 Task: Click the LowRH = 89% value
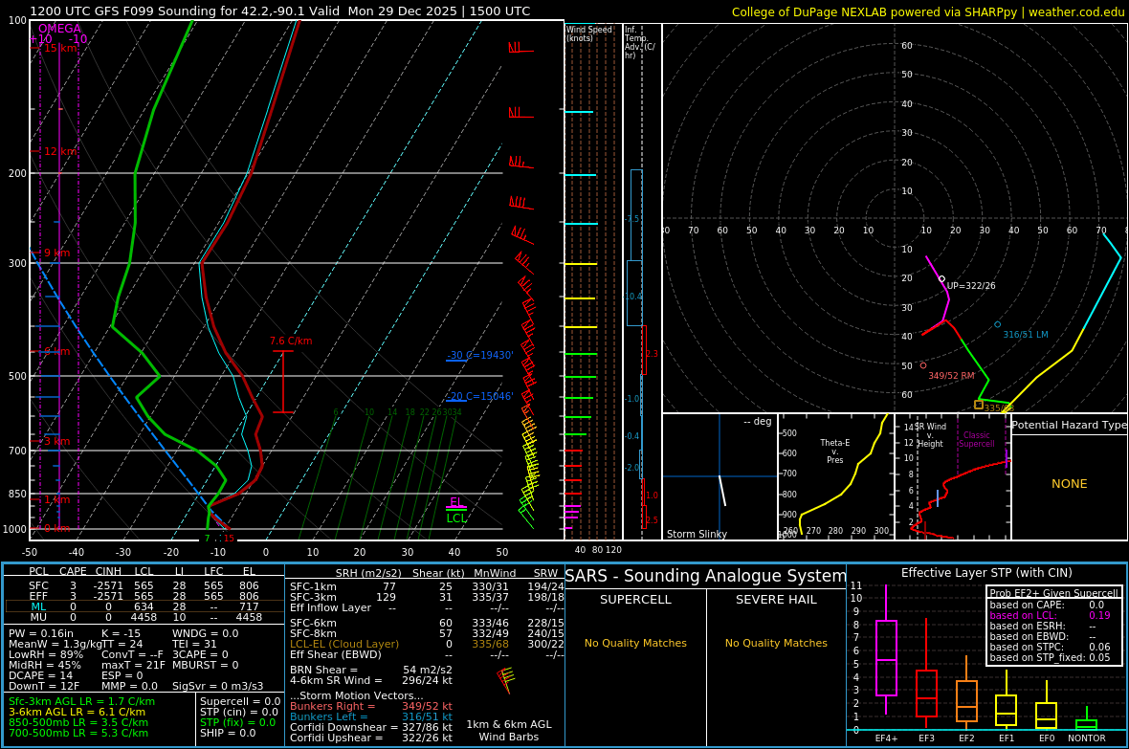(x=46, y=654)
